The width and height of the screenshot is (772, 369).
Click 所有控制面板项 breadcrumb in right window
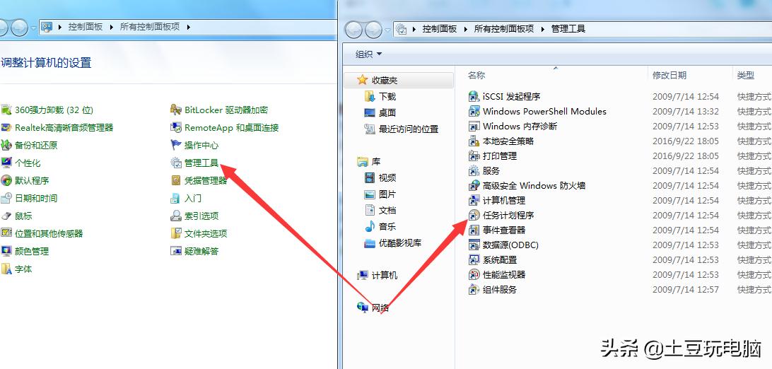tap(503, 29)
